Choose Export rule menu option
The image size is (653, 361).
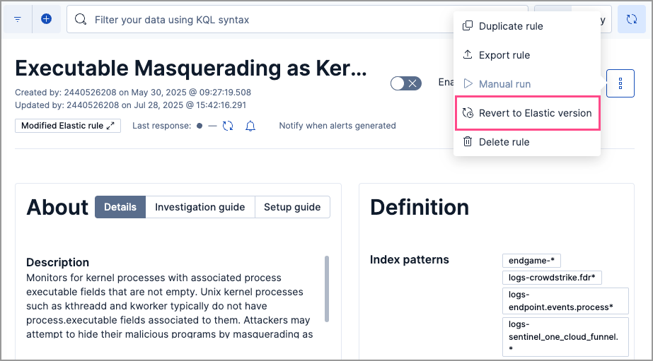(x=504, y=55)
